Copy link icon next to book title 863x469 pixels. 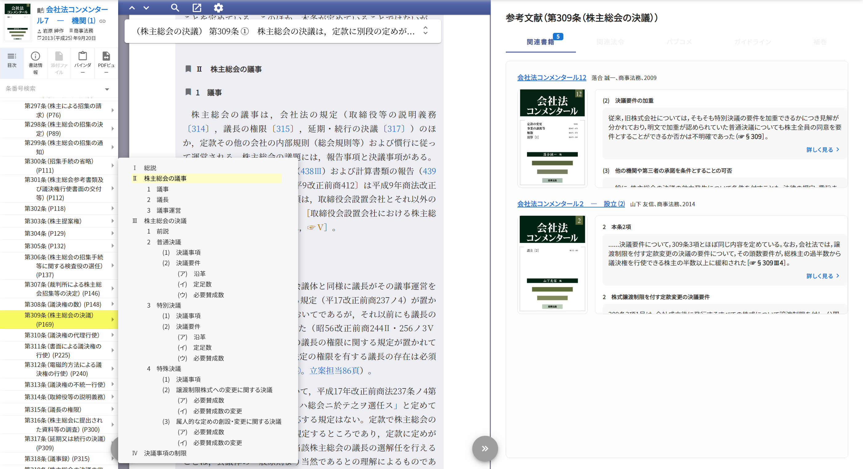(x=102, y=21)
